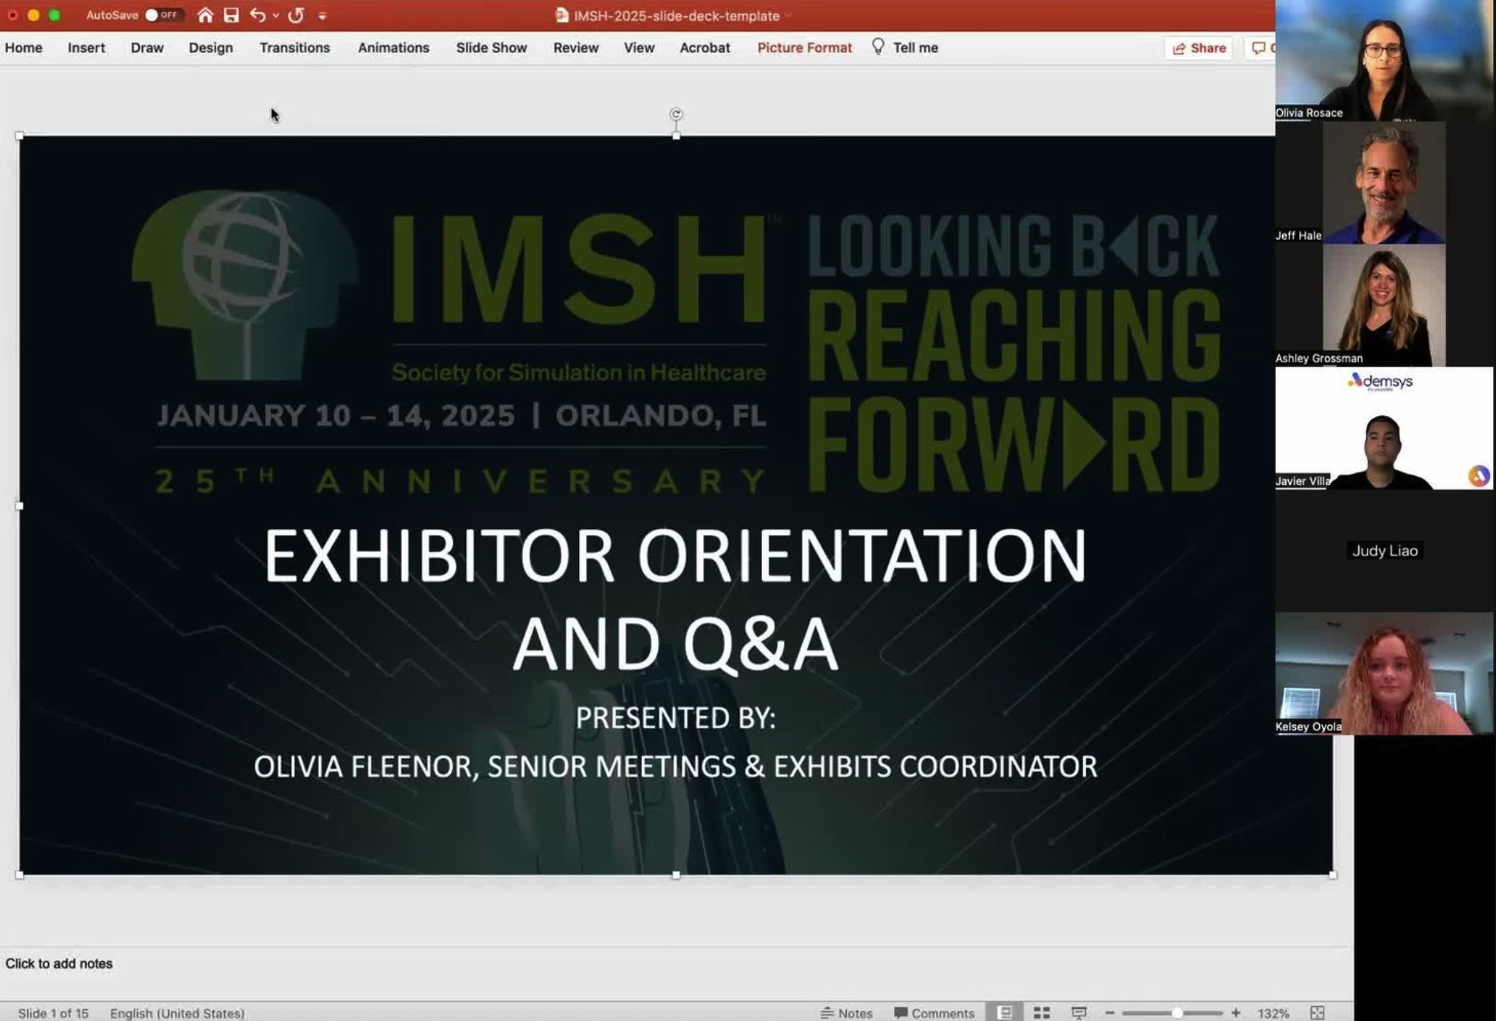
Task: Select Javier Villa's video tile
Action: [1384, 428]
